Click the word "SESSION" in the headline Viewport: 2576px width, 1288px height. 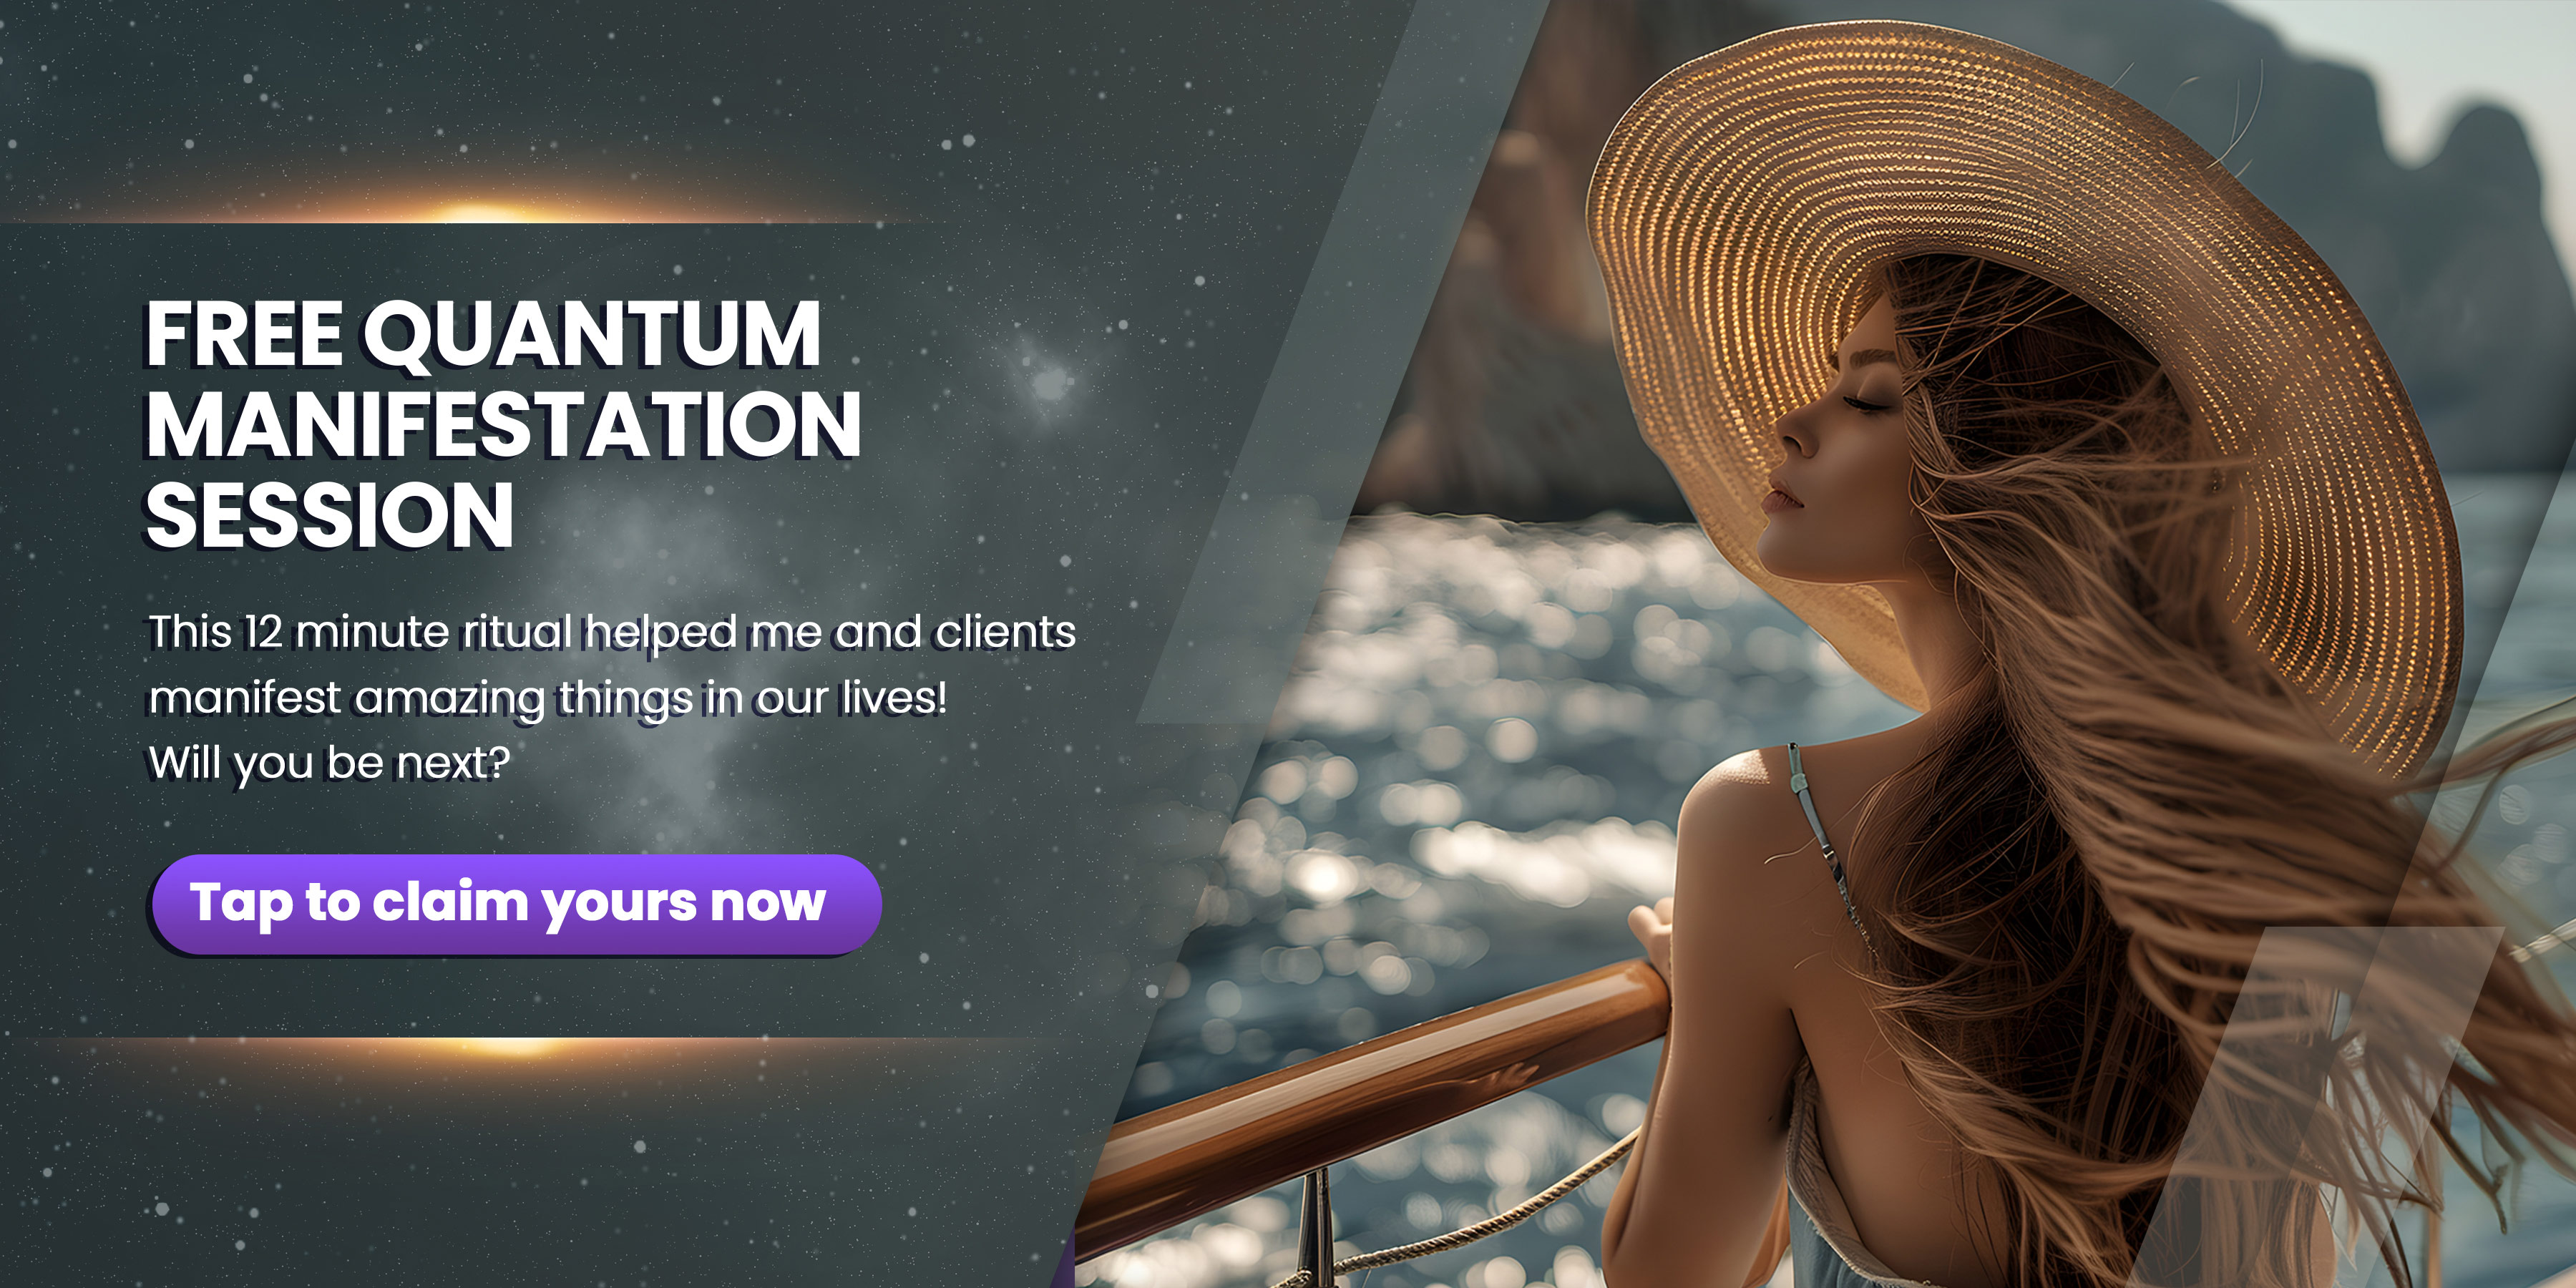coord(329,516)
